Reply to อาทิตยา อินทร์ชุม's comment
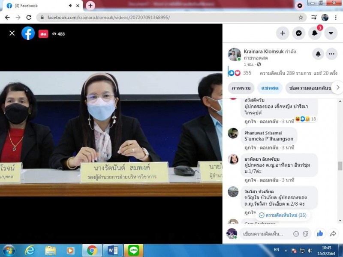343x257 pixels. tap(269, 180)
